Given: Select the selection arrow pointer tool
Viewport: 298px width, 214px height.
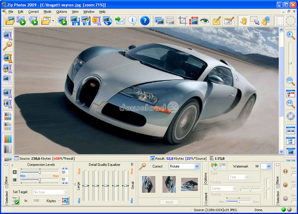Looking at the screenshot, I should pyautogui.click(x=255, y=20).
